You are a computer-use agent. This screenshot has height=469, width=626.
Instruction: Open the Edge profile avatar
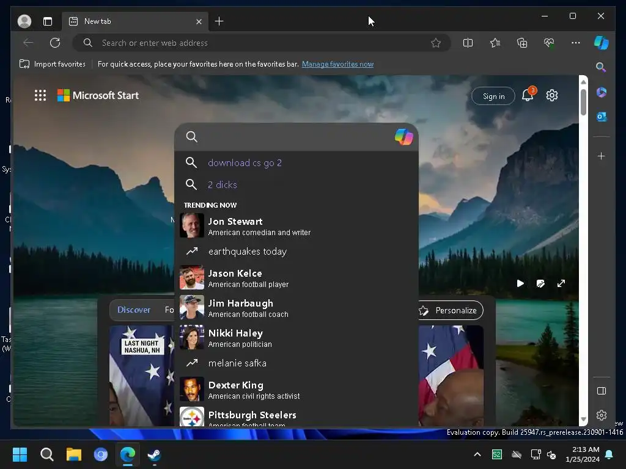pos(24,21)
